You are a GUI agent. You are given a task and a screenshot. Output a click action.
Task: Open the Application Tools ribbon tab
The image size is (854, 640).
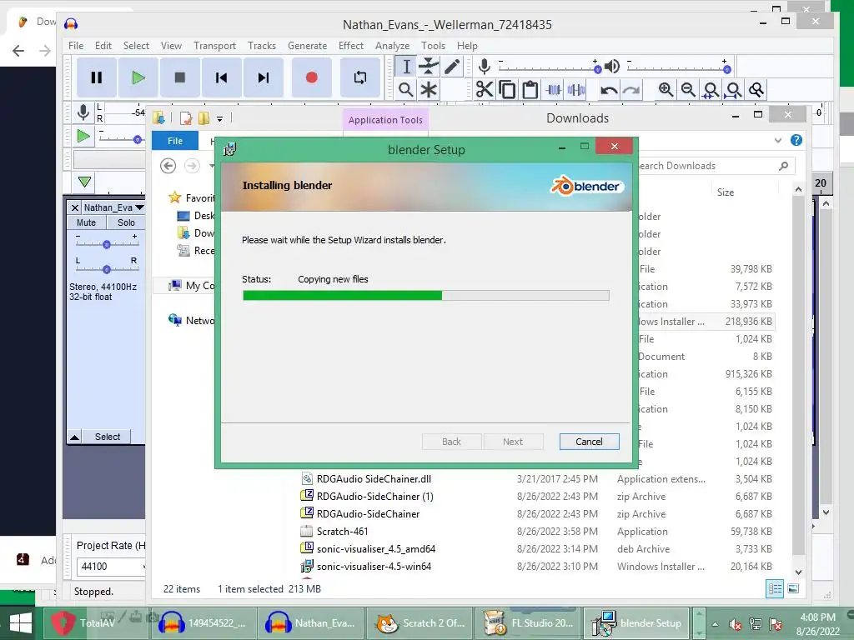coord(385,120)
